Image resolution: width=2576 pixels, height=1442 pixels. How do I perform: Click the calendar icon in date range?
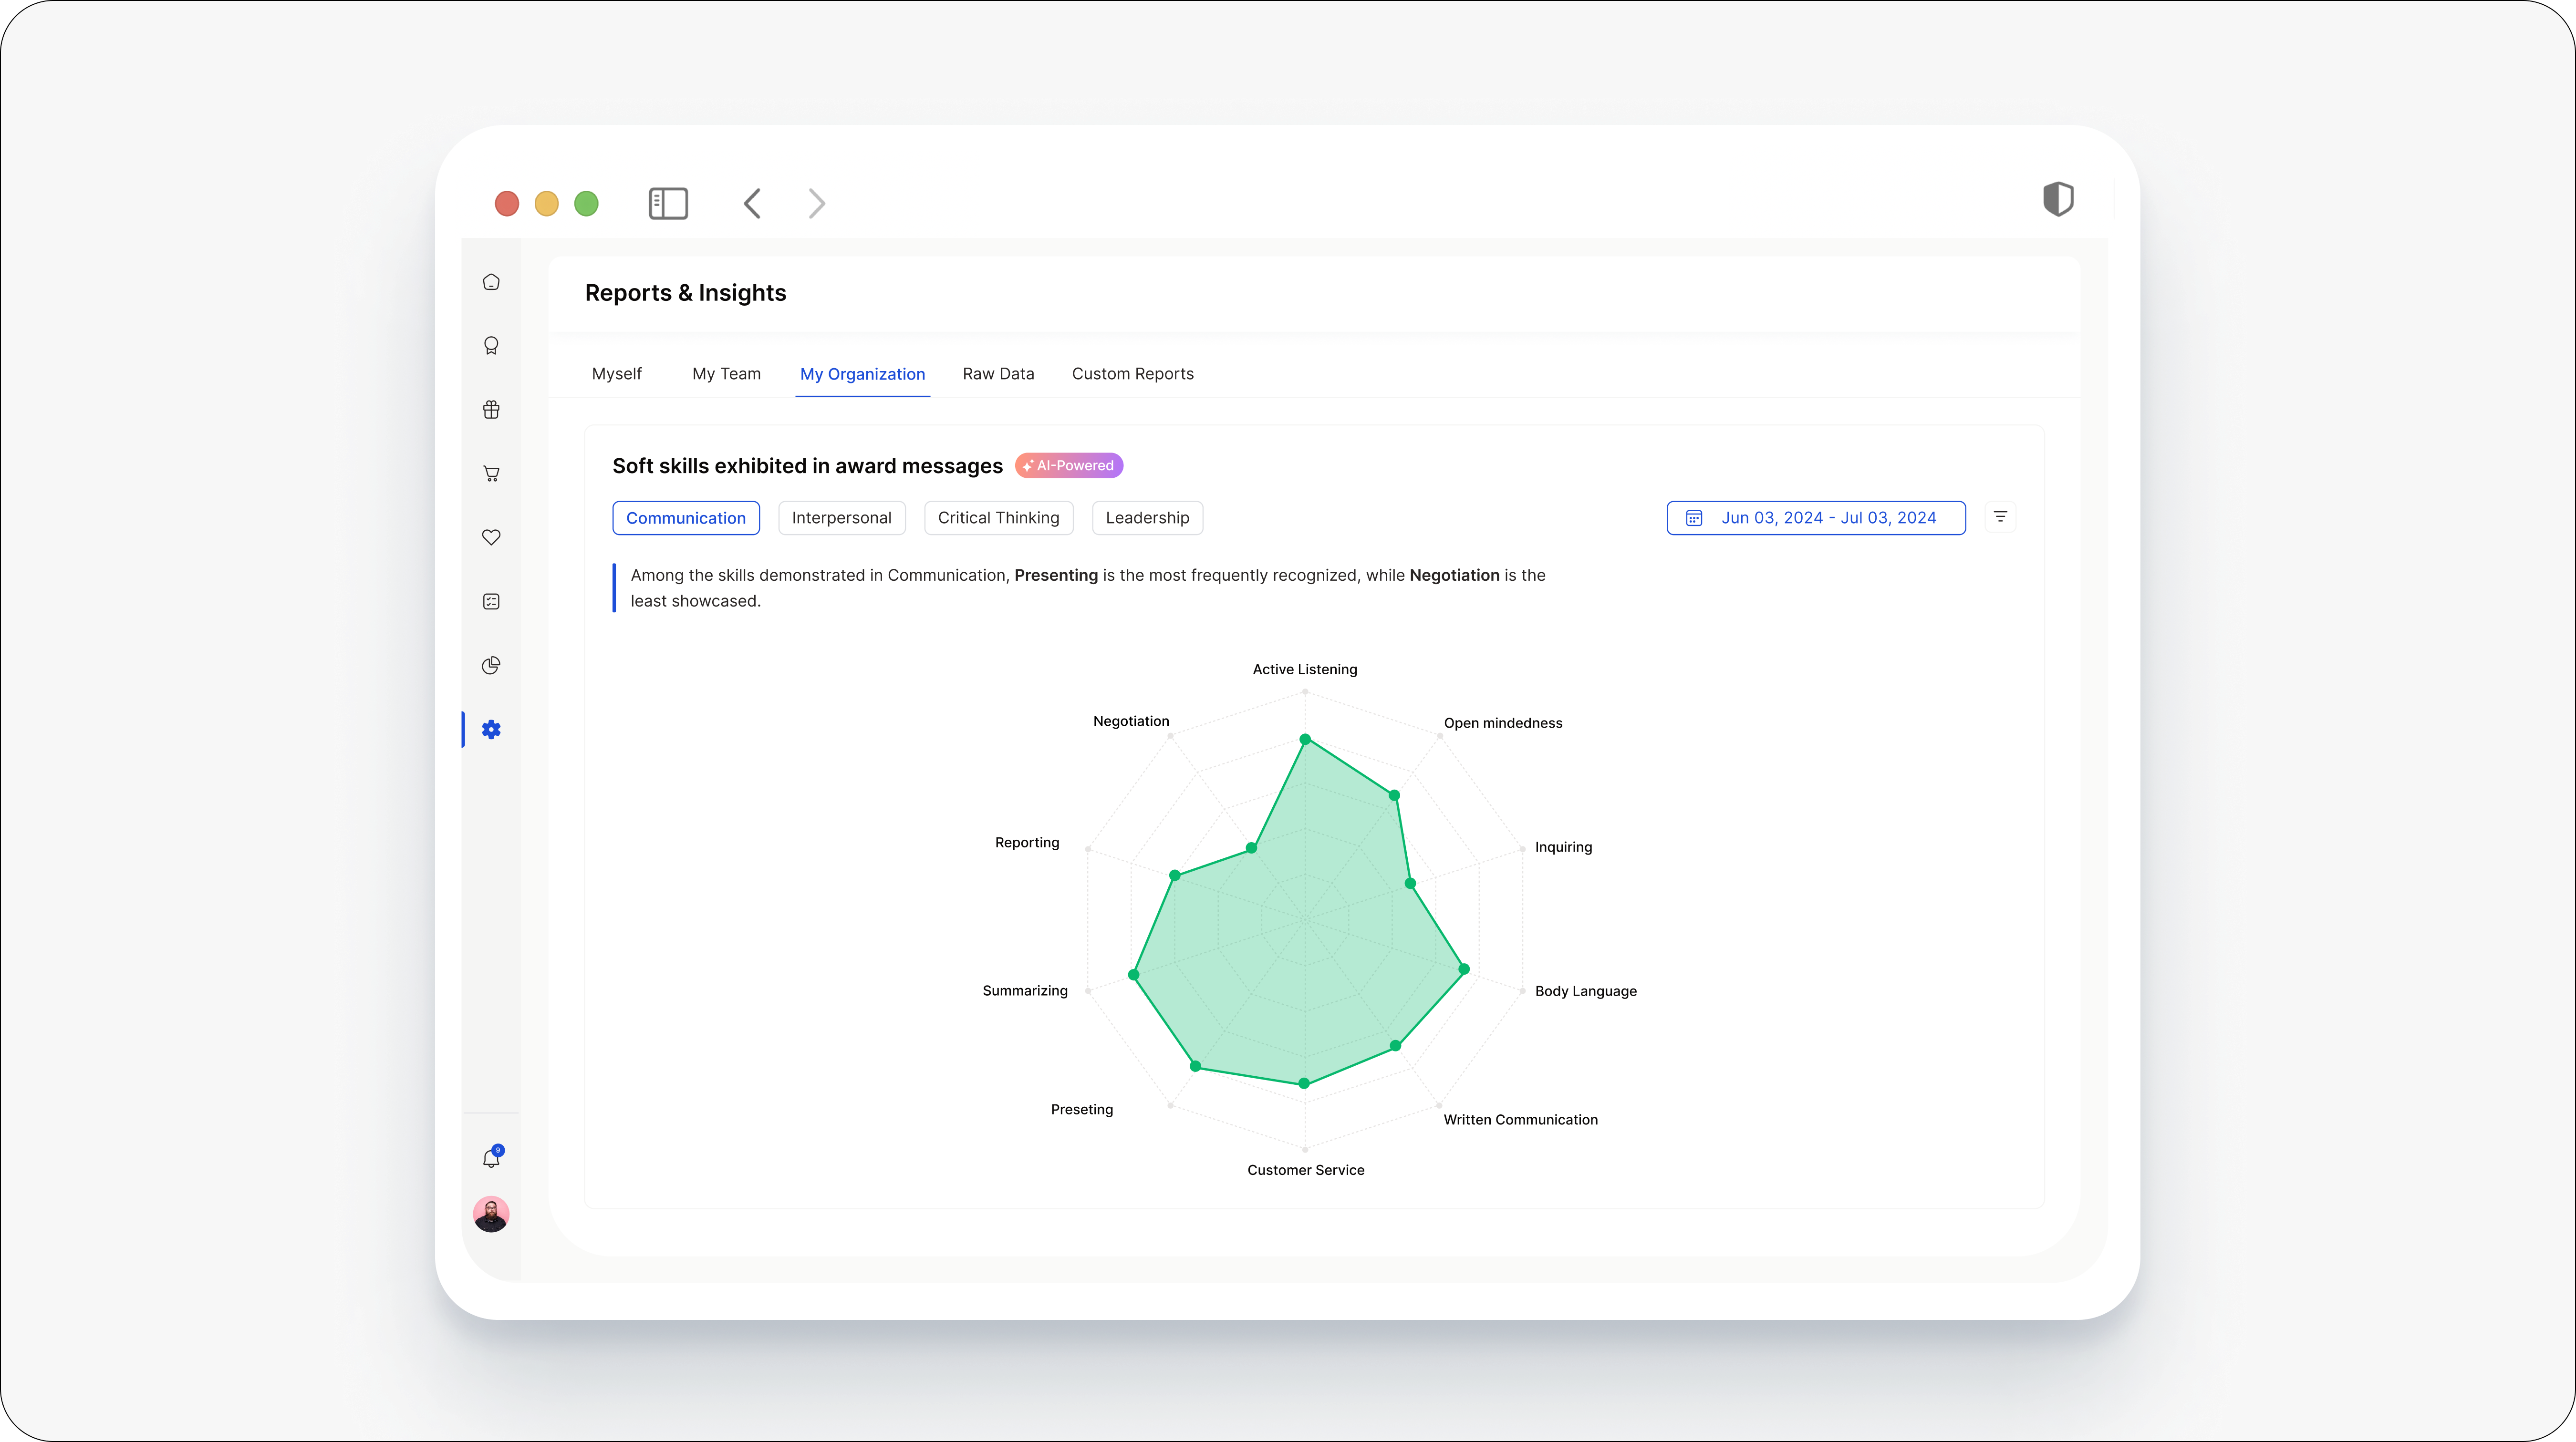[1694, 518]
